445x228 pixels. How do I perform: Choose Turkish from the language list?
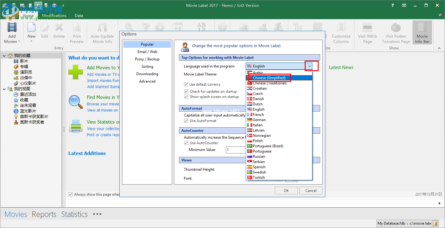(x=279, y=177)
